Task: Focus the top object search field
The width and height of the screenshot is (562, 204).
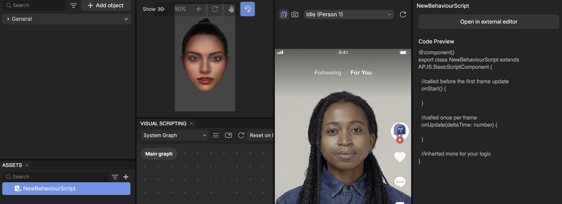Action: tap(34, 5)
